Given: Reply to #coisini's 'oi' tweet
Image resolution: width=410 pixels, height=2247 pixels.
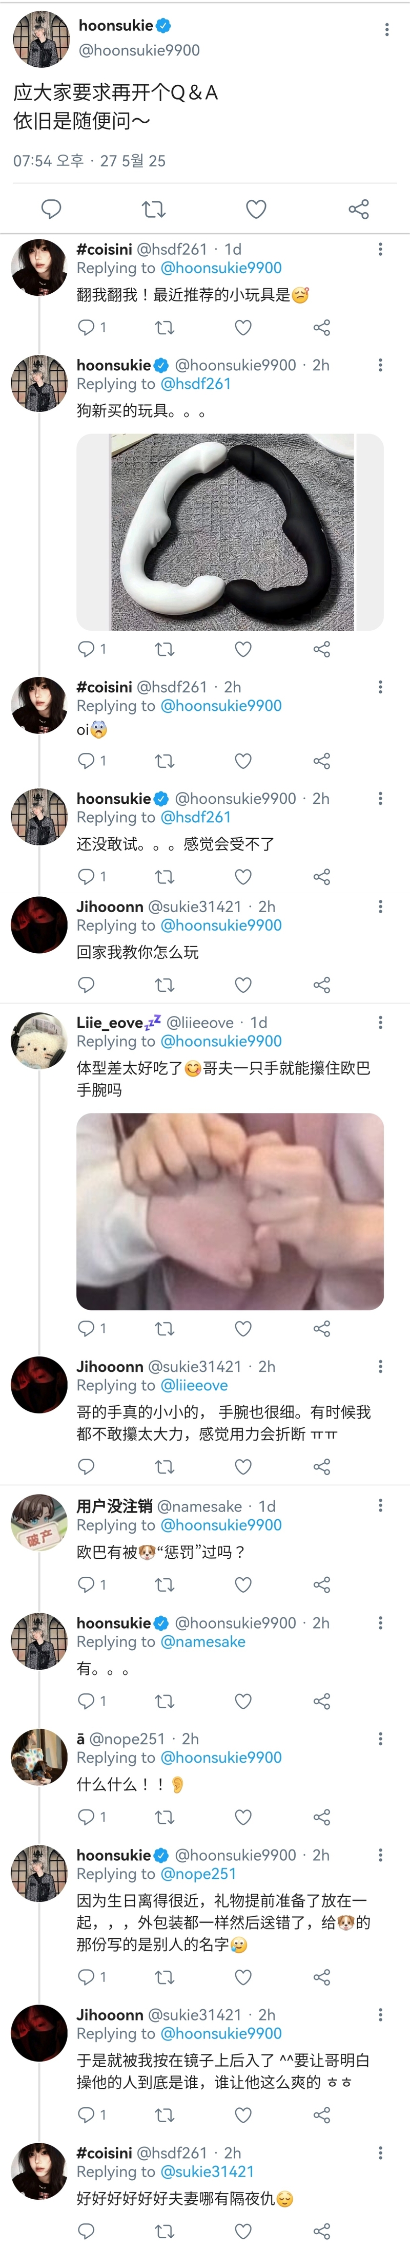Looking at the screenshot, I should (86, 761).
